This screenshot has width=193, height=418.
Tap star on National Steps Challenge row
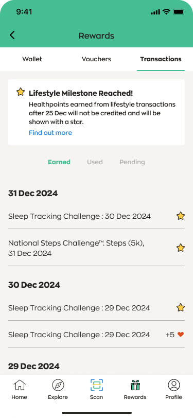click(181, 248)
